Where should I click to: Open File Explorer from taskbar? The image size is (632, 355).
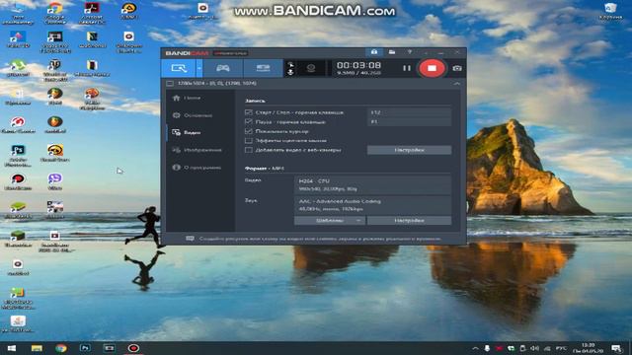point(37,348)
